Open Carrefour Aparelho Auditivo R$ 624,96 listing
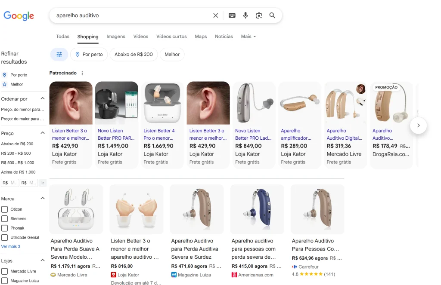This screenshot has width=441, height=285. click(x=317, y=231)
